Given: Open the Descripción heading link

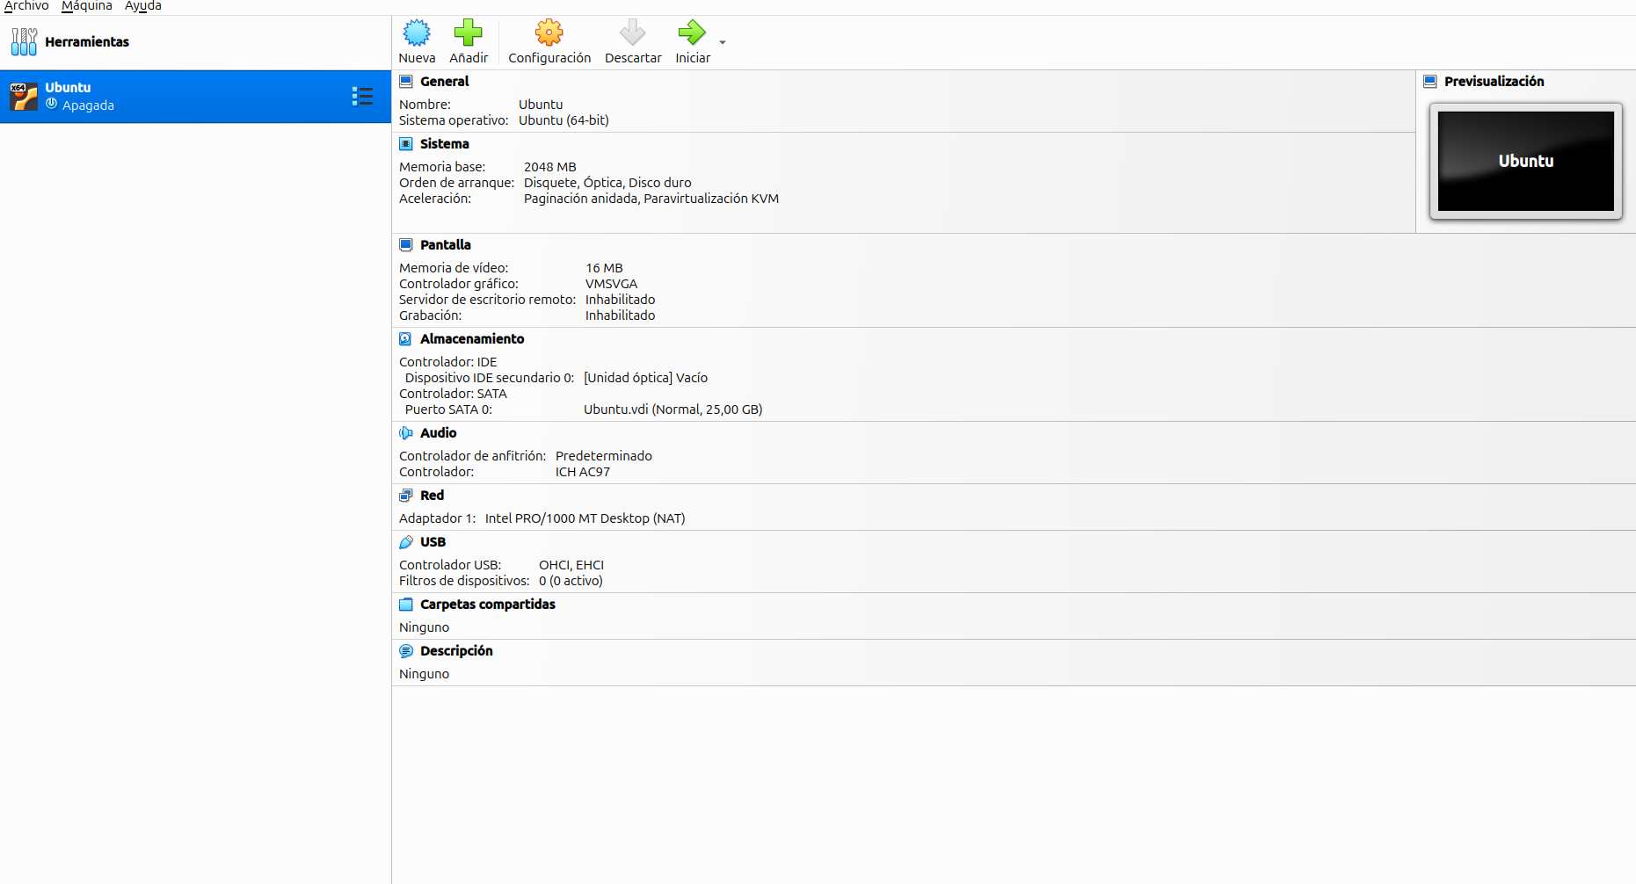Looking at the screenshot, I should 456,651.
